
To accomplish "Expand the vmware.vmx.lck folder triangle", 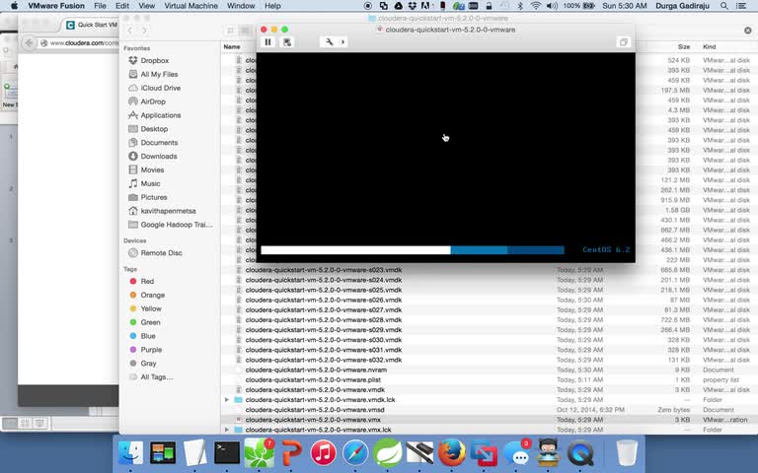I will (x=227, y=430).
